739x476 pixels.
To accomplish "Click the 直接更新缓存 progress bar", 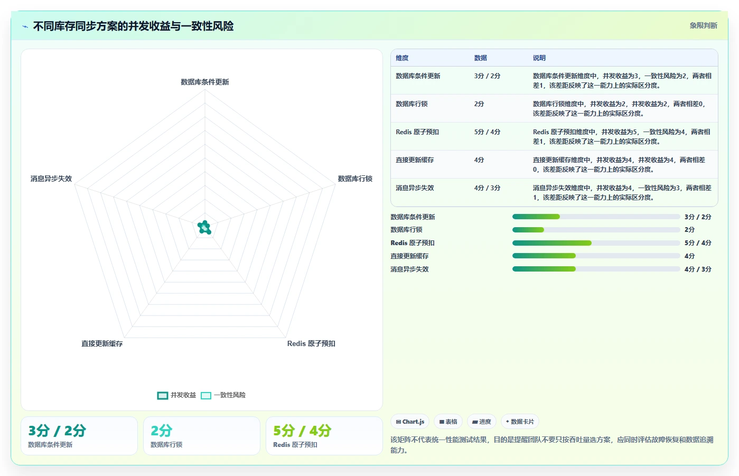I will [596, 256].
